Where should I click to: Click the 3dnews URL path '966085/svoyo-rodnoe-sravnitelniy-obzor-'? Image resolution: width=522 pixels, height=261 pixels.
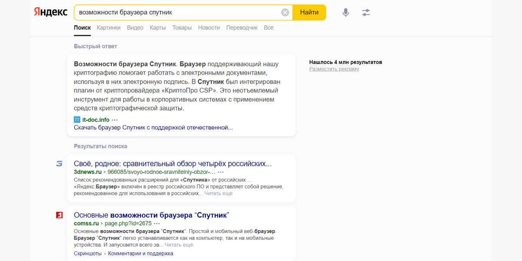tap(161, 172)
